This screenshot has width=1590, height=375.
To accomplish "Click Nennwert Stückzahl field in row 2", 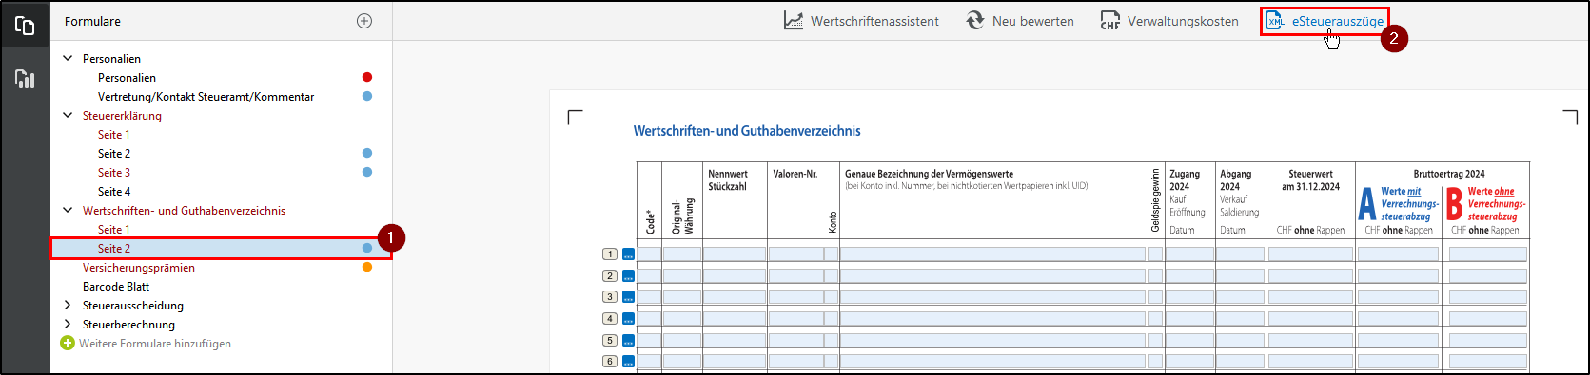I will tap(735, 276).
